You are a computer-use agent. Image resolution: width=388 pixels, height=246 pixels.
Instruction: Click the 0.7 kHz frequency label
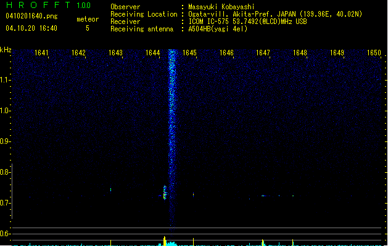[5, 203]
